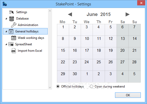Select the Week working days calendar icon
Viewport: 147px width, 104px height.
coord(14,38)
